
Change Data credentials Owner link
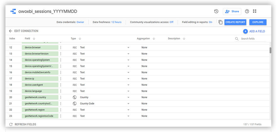[x=80, y=22]
